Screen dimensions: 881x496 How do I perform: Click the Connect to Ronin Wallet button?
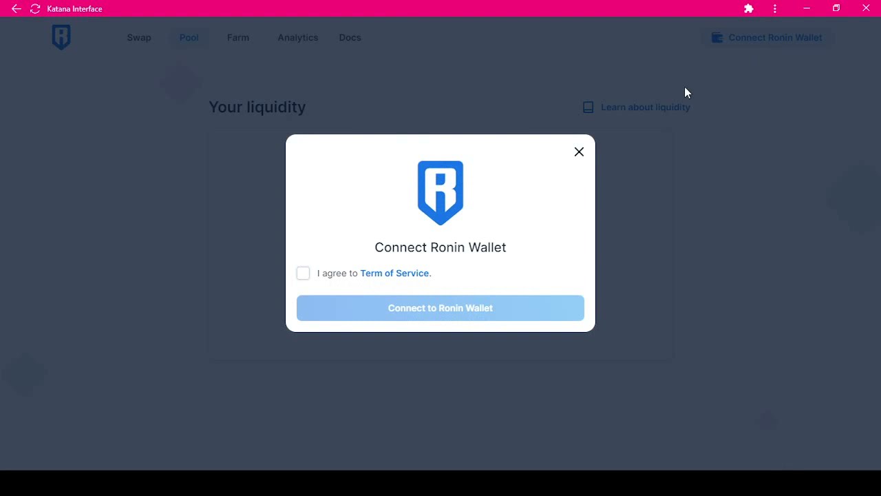click(440, 308)
